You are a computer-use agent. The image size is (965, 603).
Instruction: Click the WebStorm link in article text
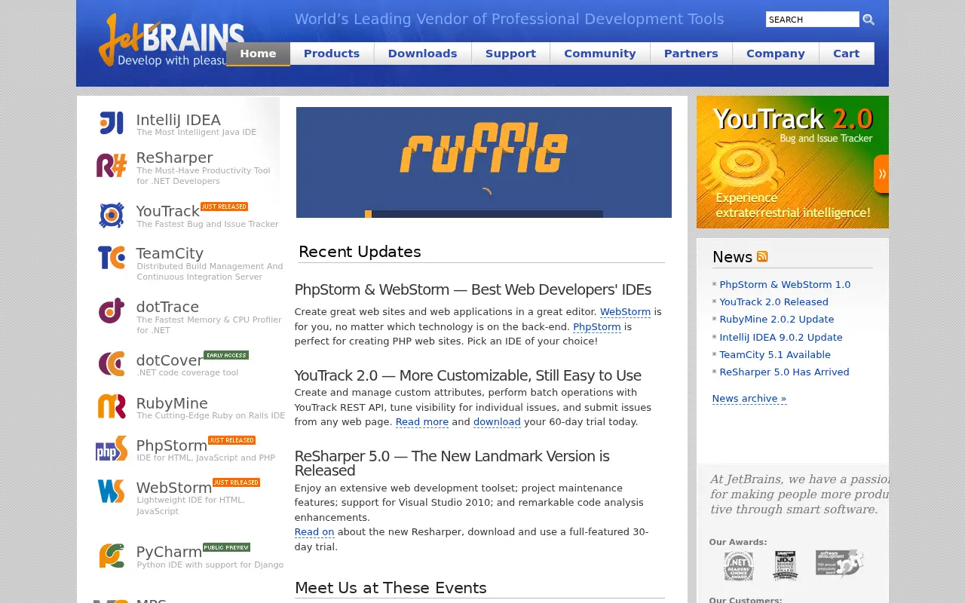click(x=625, y=311)
